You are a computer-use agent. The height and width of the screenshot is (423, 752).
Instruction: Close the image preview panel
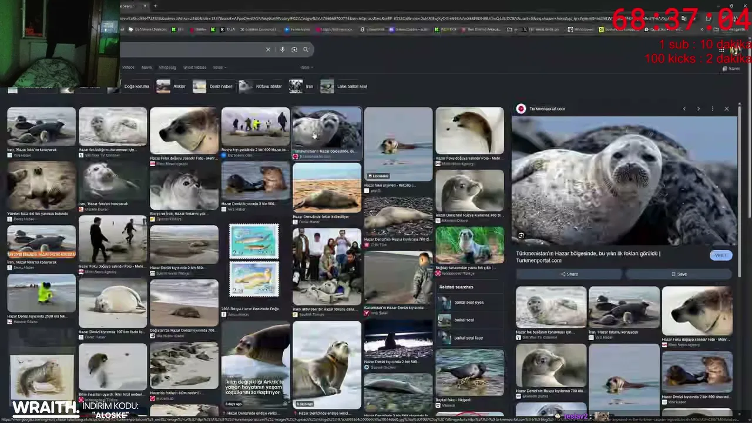(x=726, y=109)
